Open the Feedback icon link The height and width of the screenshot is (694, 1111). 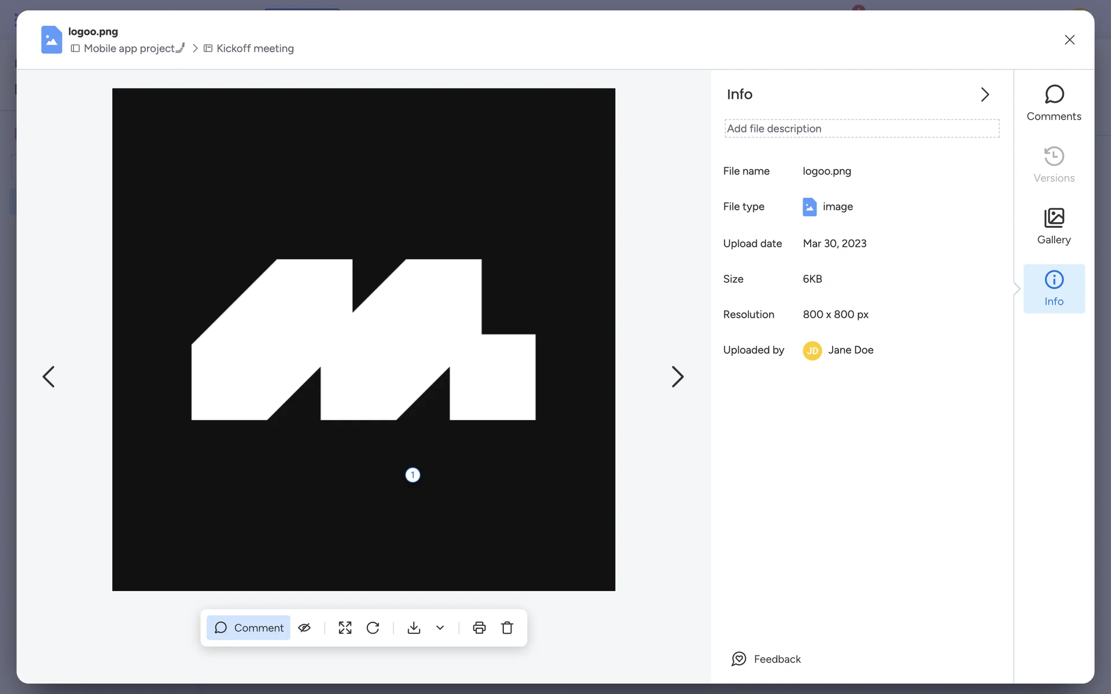click(739, 659)
